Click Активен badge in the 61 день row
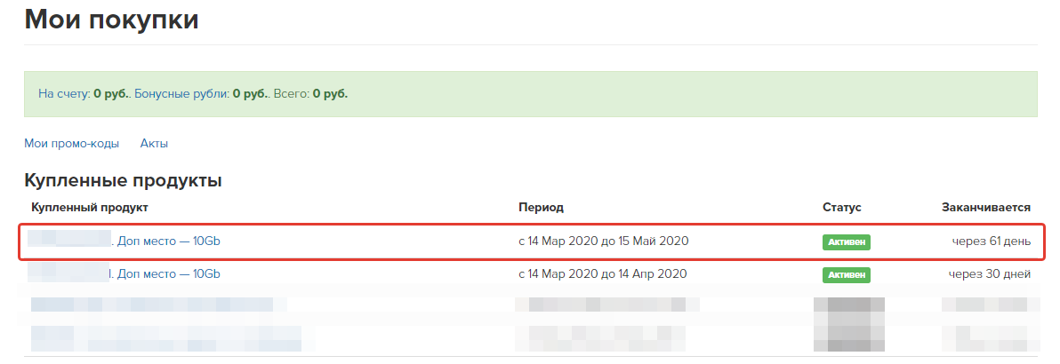This screenshot has height=364, width=1060. coord(847,241)
